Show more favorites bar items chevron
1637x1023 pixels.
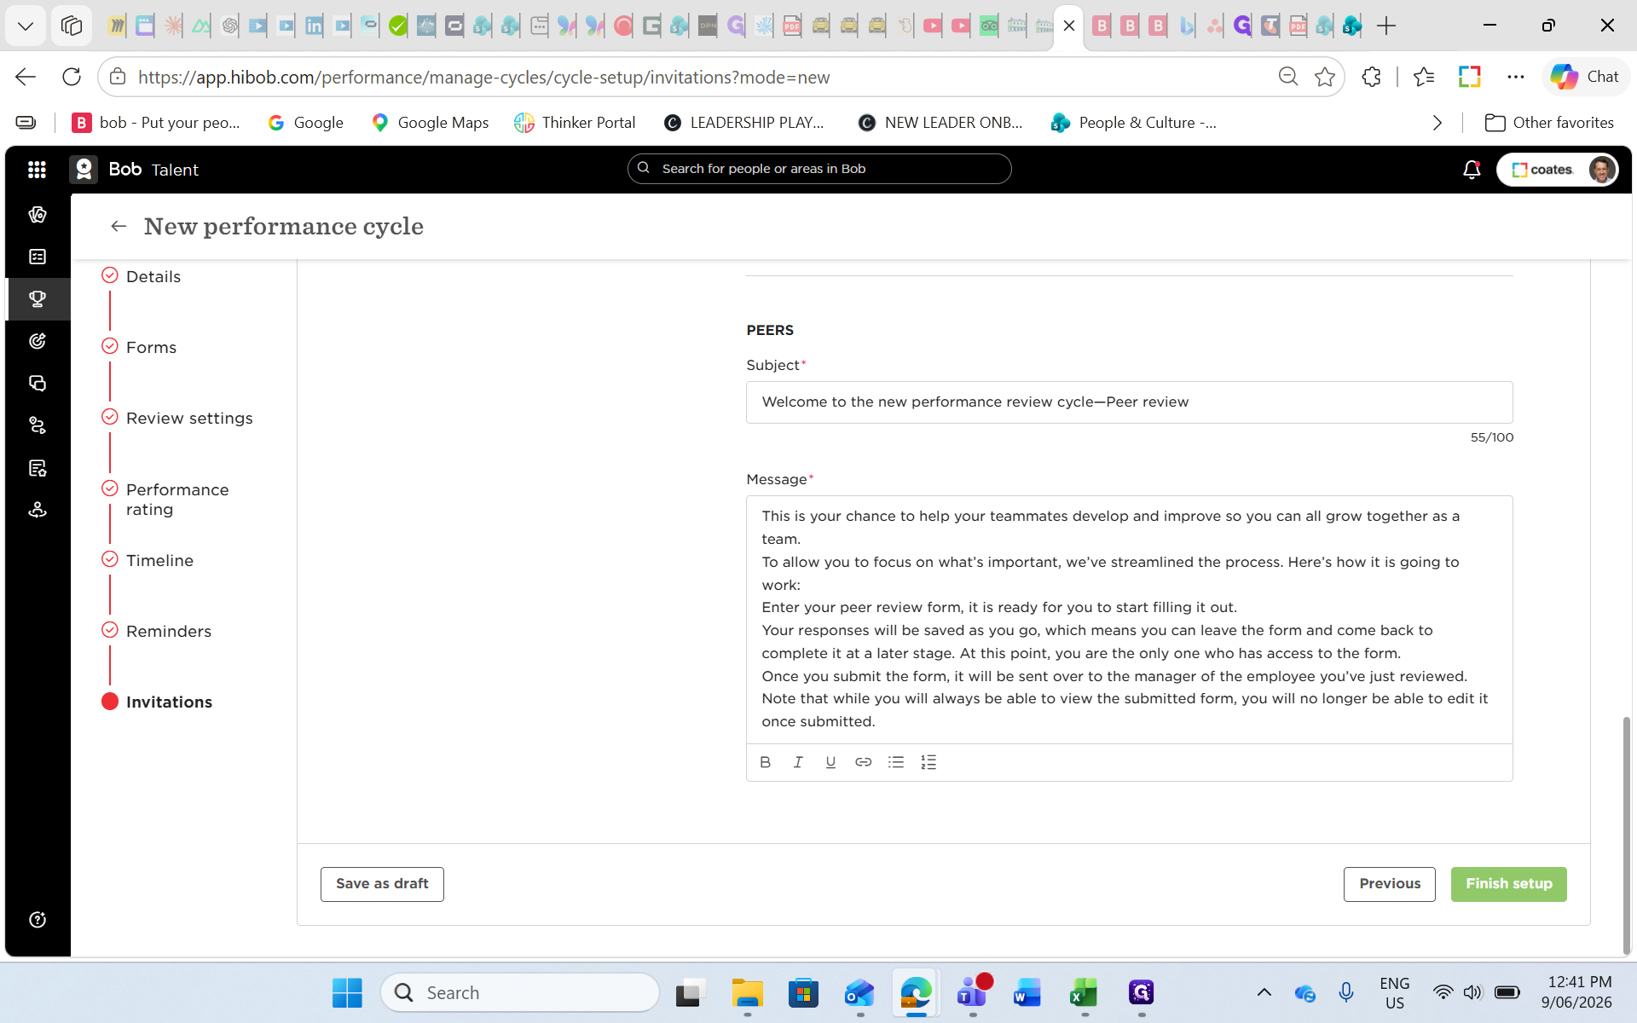coord(1437,123)
